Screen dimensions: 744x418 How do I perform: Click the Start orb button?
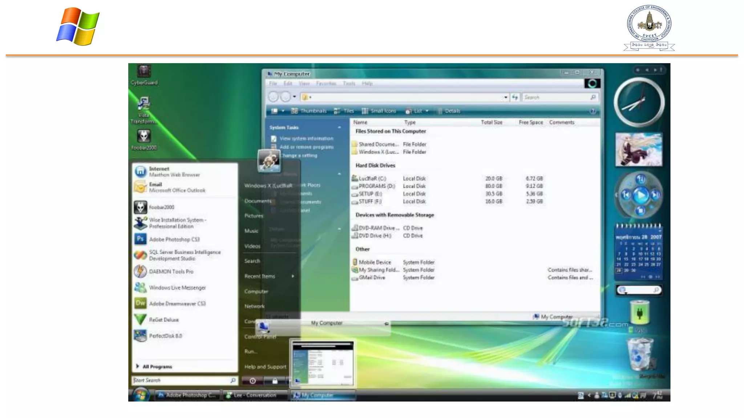[x=141, y=394]
